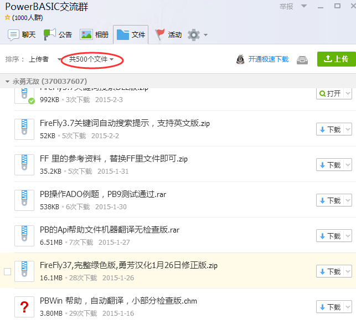
Task: Click zip icon of FF 里的参考资料
Action: tap(24, 165)
